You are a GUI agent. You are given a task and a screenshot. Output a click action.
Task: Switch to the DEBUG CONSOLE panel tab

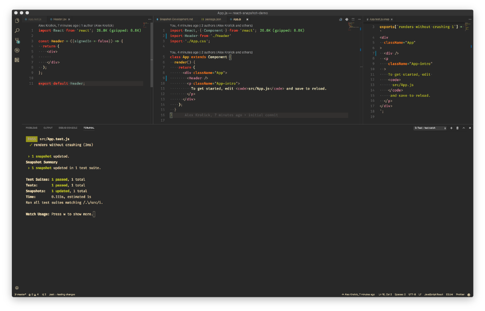coord(68,128)
